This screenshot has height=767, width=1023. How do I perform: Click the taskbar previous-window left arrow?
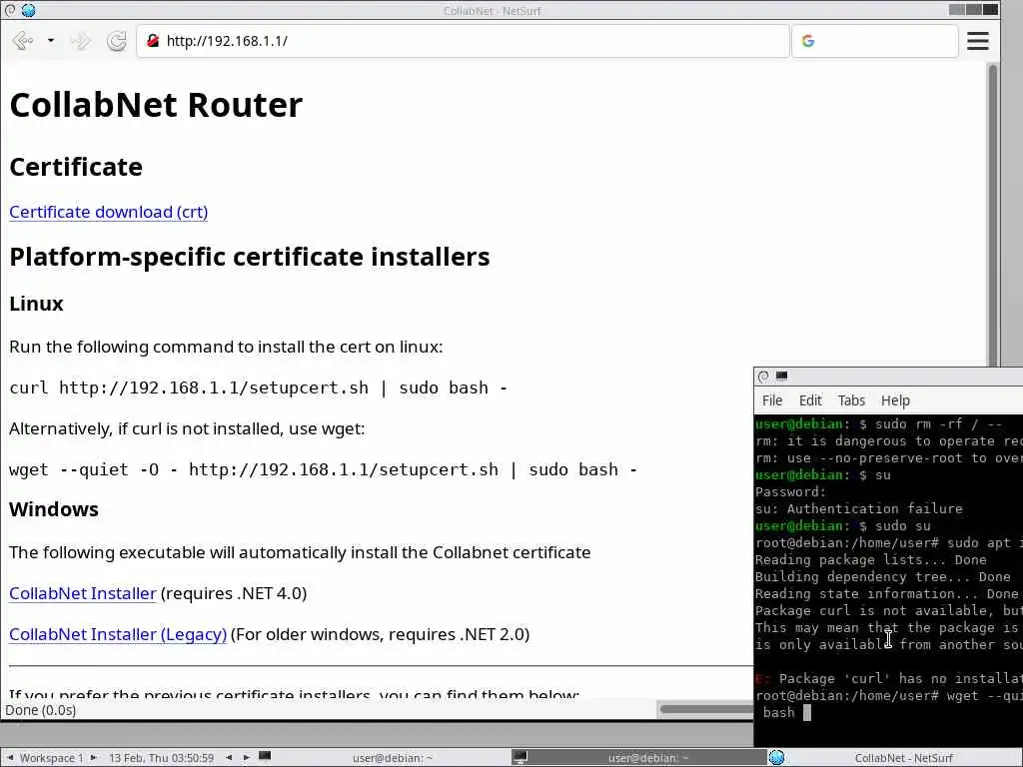click(x=229, y=757)
